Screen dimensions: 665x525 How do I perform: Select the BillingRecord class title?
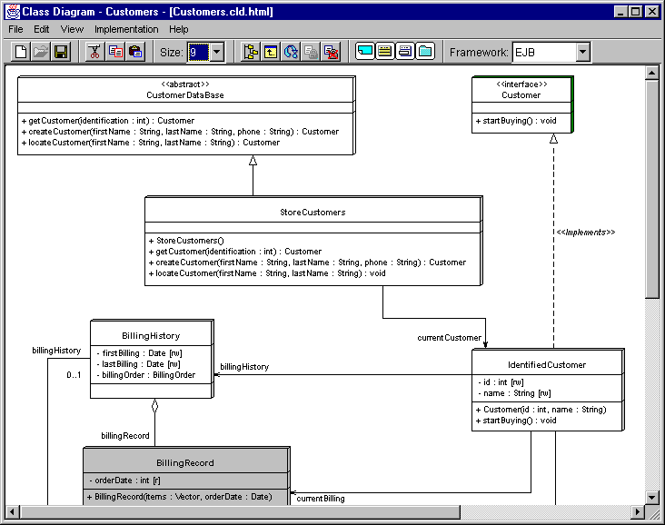[x=185, y=462]
